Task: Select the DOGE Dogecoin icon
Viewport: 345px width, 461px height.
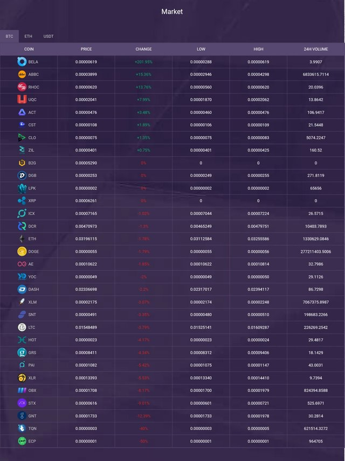Action: pos(22,252)
